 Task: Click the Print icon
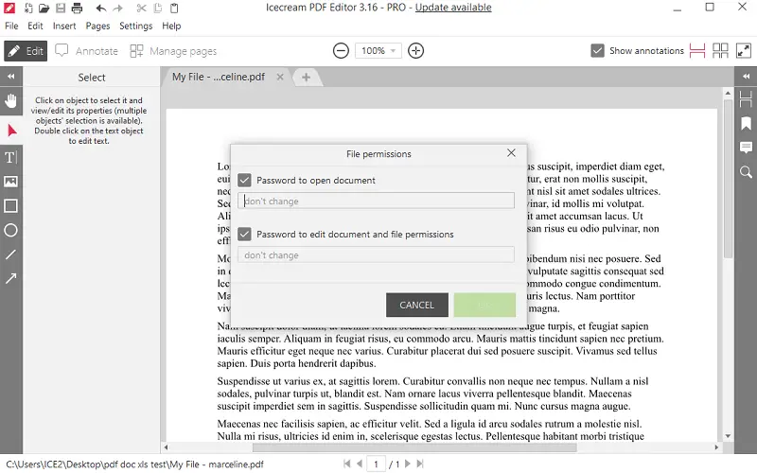[x=77, y=8]
